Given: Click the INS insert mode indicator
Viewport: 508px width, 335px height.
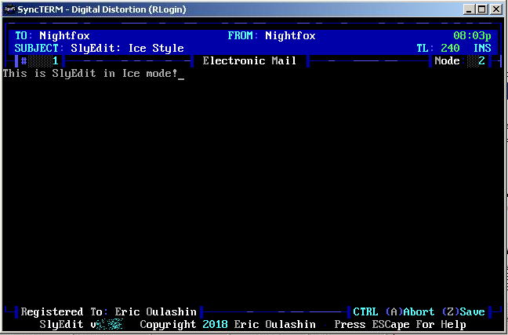Looking at the screenshot, I should pos(482,48).
